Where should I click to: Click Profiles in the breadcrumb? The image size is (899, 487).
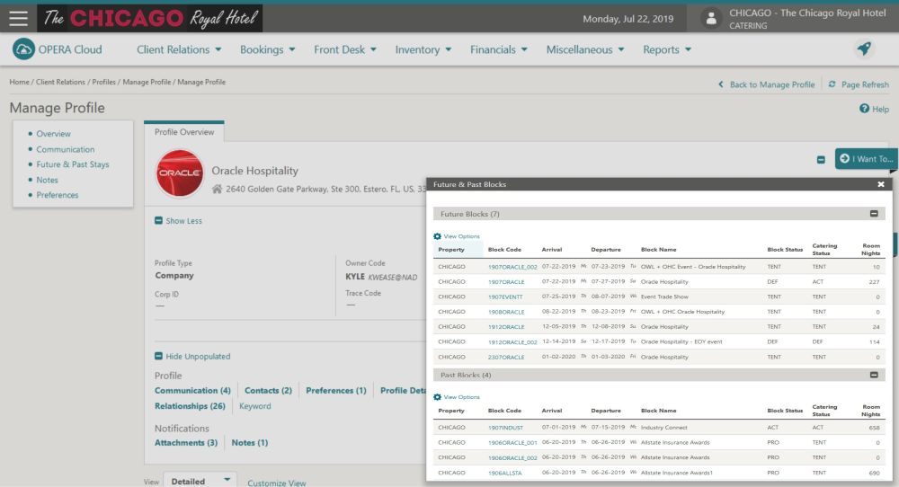point(103,82)
